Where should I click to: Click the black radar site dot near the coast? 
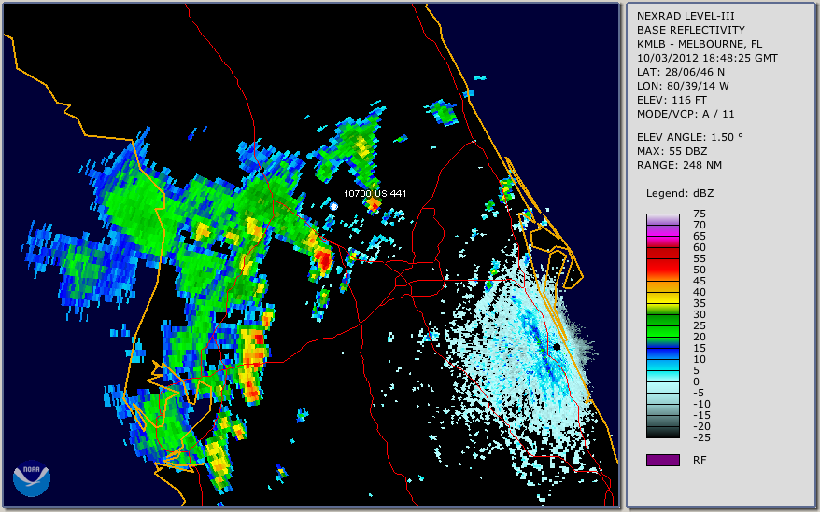558,346
